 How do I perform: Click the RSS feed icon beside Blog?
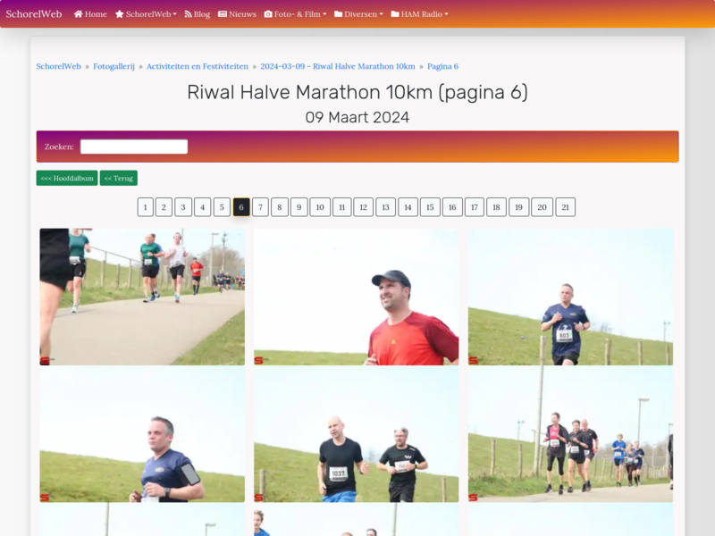(x=188, y=14)
